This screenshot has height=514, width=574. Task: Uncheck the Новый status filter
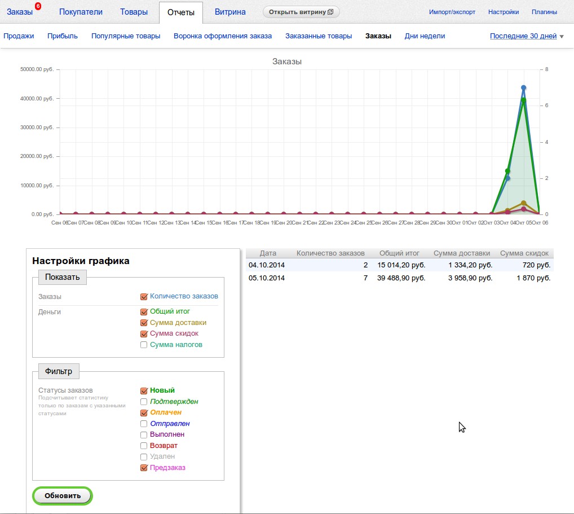coord(144,390)
